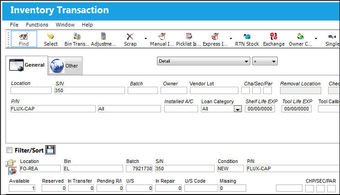Click the Location search field

tap(31, 90)
